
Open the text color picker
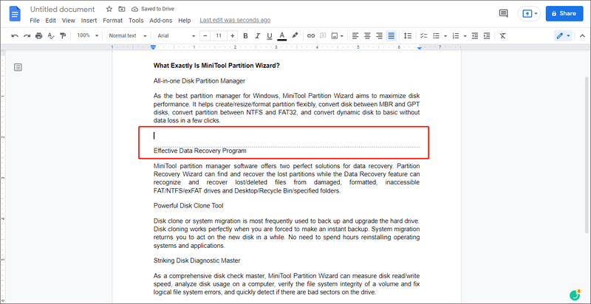(281, 35)
